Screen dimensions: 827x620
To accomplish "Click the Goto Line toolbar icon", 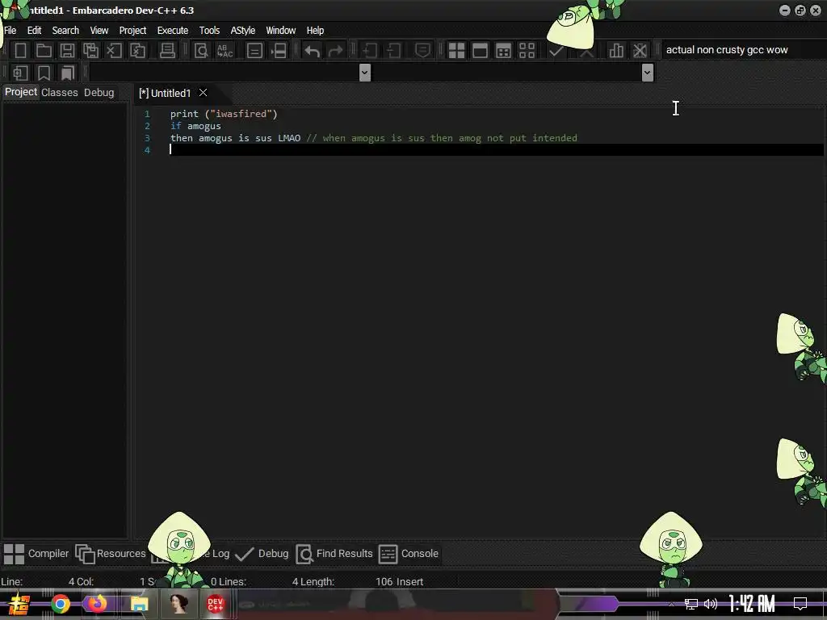I will [279, 51].
